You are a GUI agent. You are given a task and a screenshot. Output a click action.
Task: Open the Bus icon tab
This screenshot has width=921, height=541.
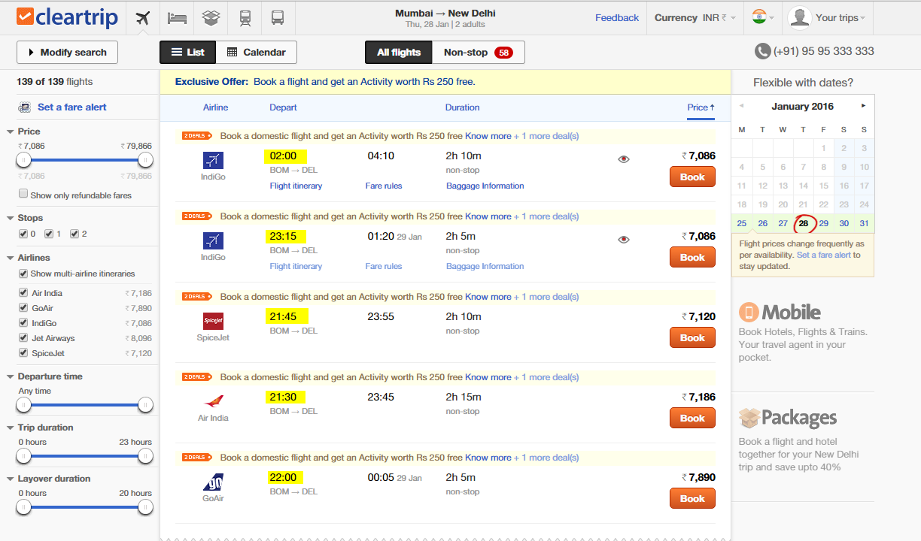(278, 17)
